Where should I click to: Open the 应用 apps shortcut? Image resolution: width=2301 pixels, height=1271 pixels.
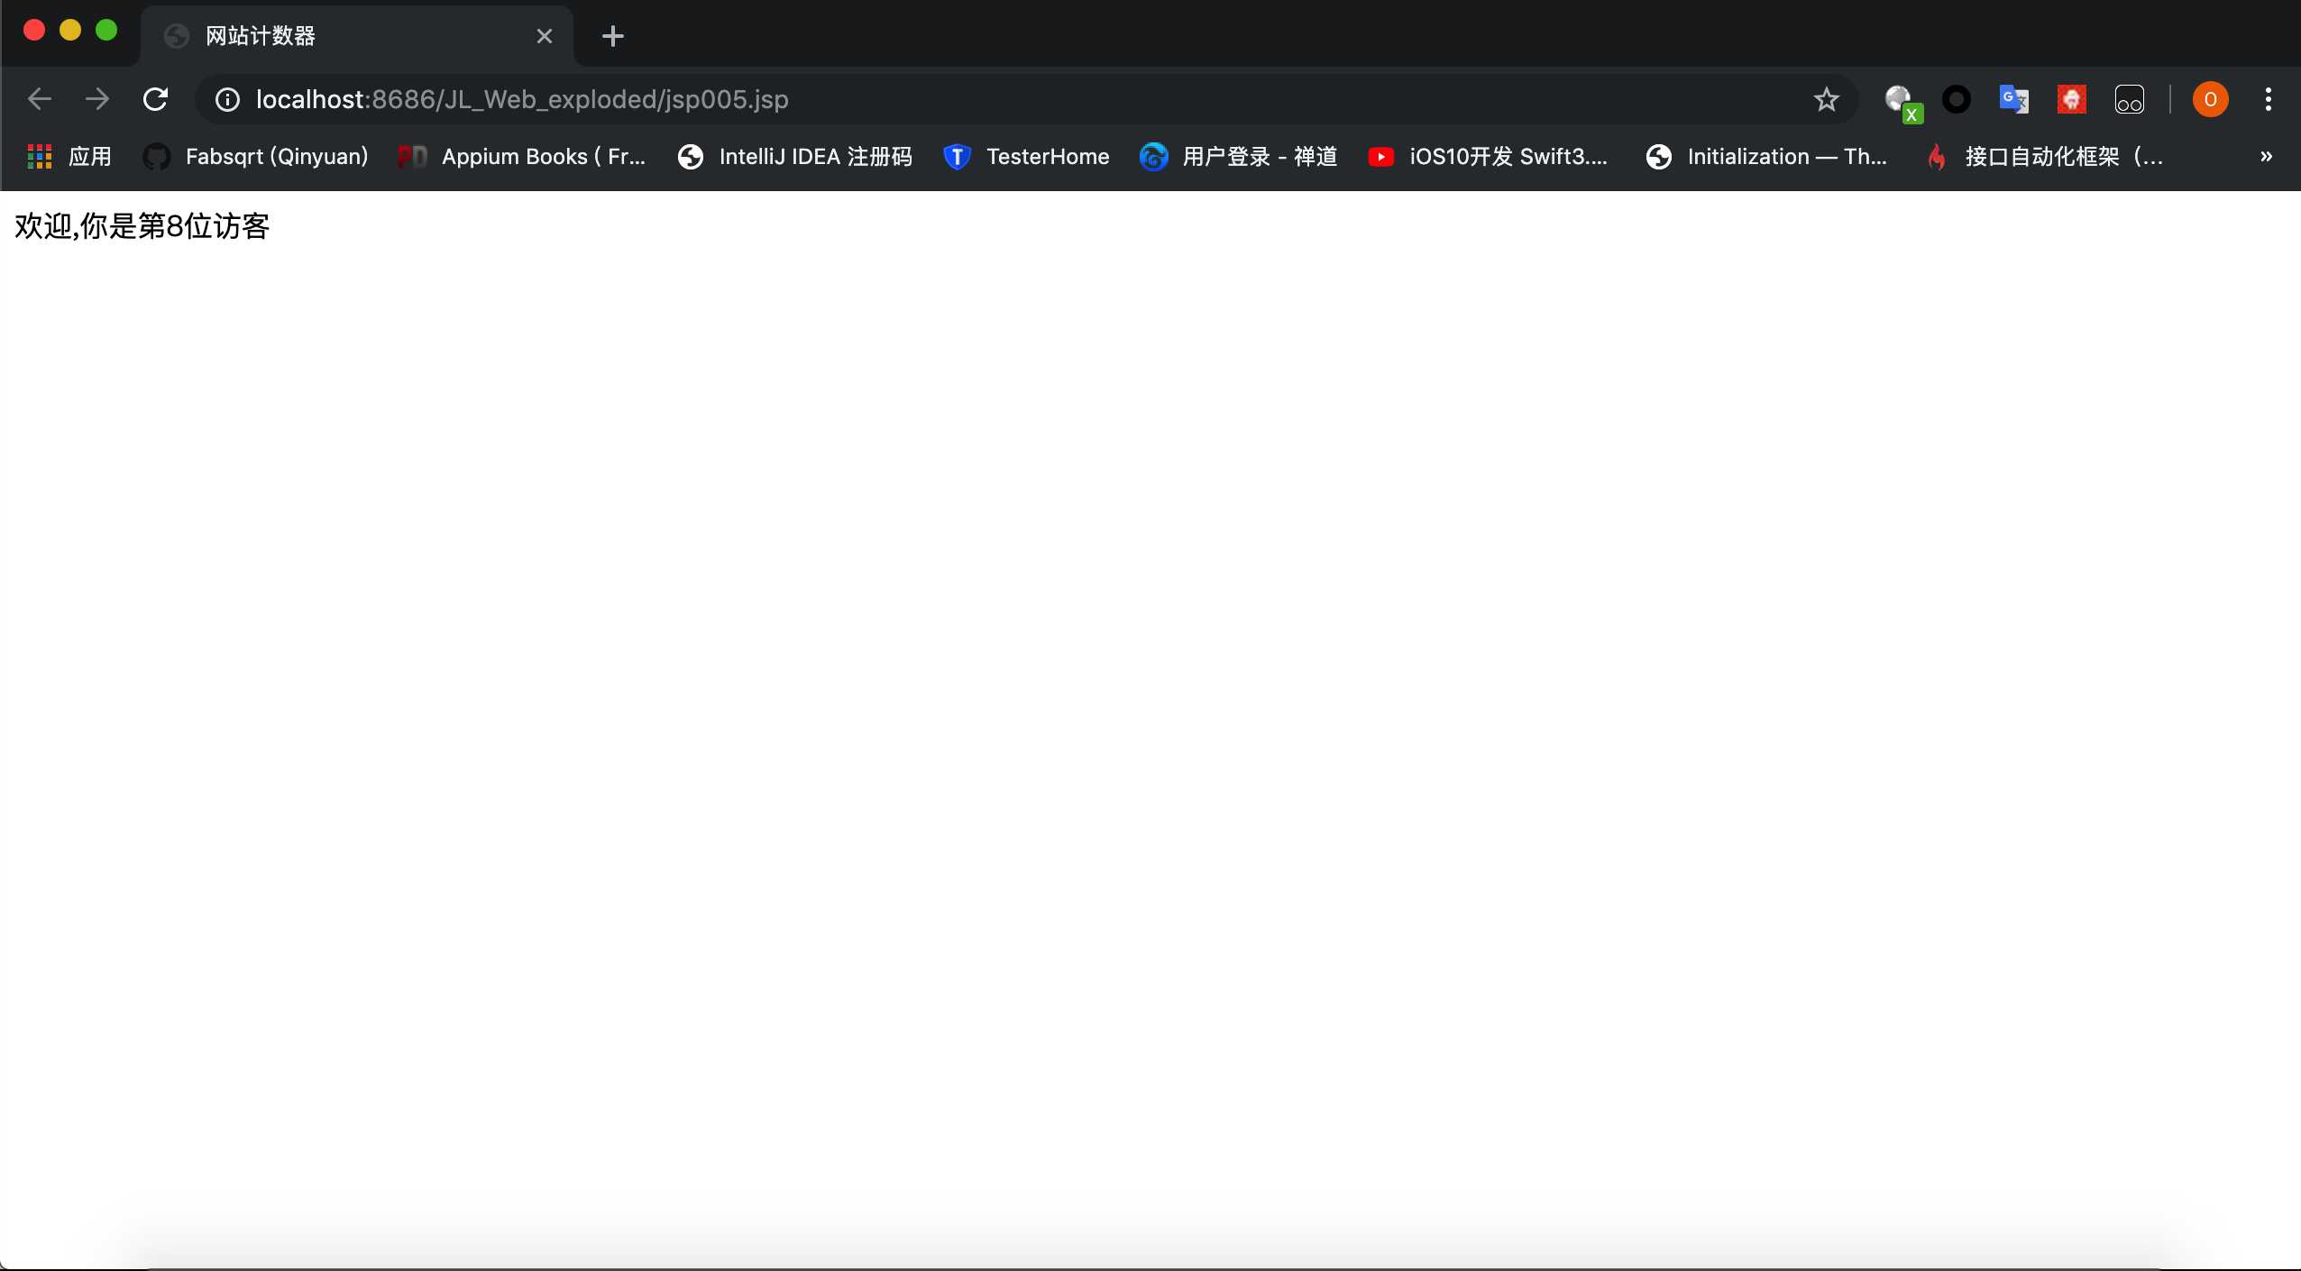coord(69,157)
